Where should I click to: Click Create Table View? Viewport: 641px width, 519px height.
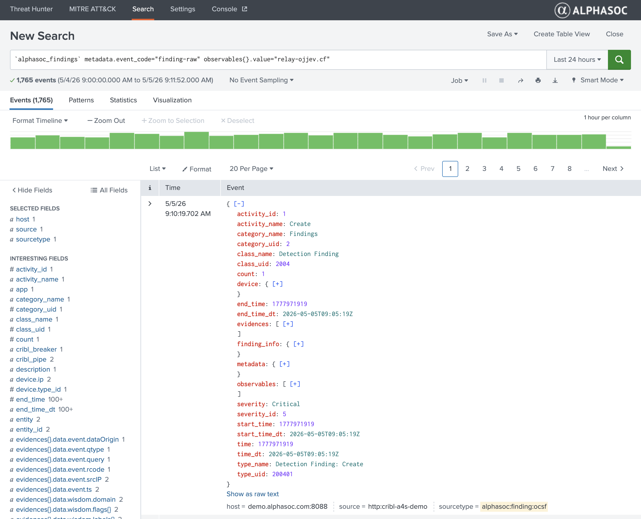[562, 34]
